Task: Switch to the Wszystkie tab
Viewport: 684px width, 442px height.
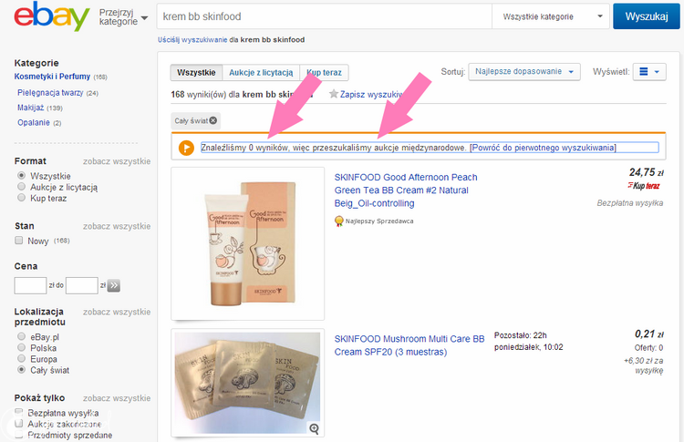Action: [x=196, y=72]
